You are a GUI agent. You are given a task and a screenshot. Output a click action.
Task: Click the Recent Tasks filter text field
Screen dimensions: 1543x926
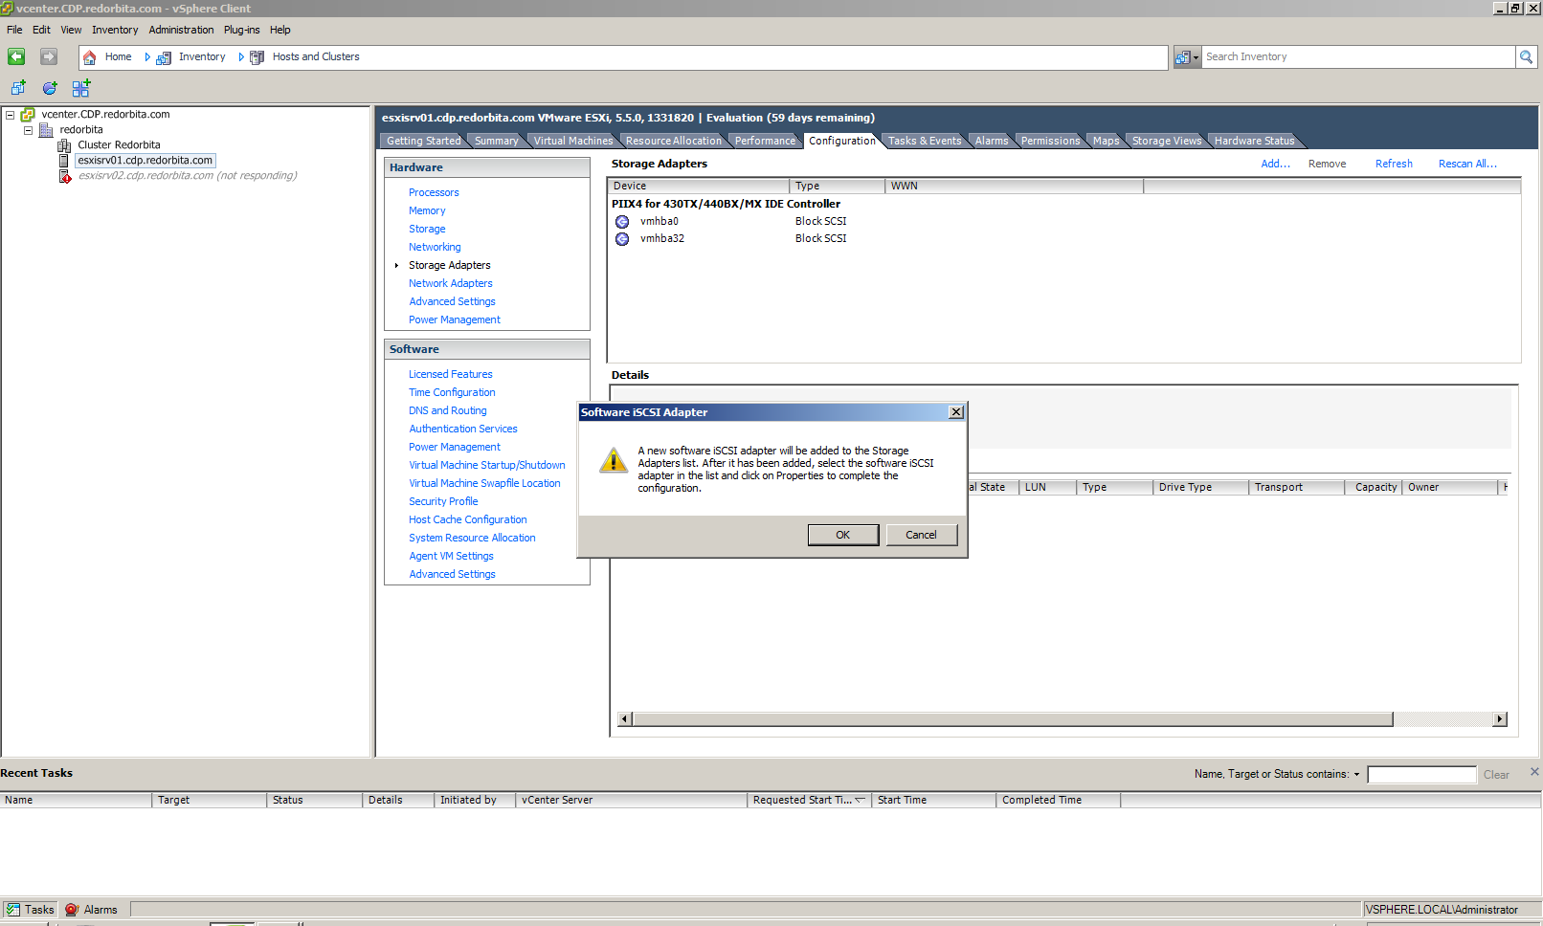[x=1421, y=775]
